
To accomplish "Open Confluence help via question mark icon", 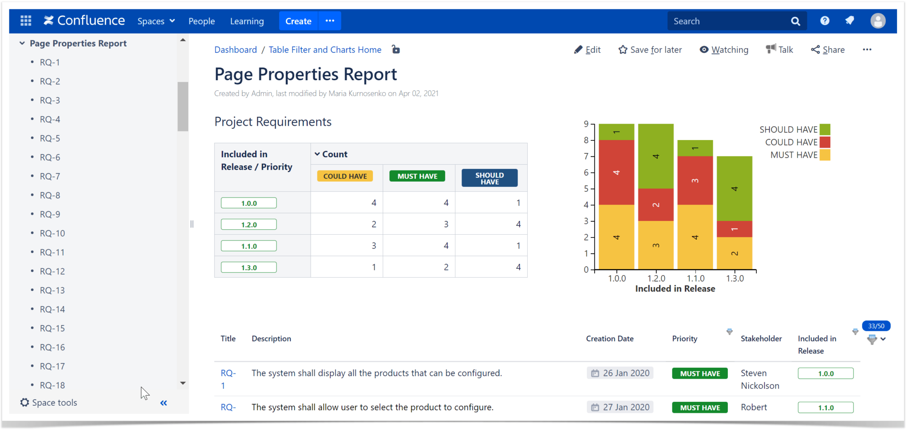I will click(x=825, y=20).
